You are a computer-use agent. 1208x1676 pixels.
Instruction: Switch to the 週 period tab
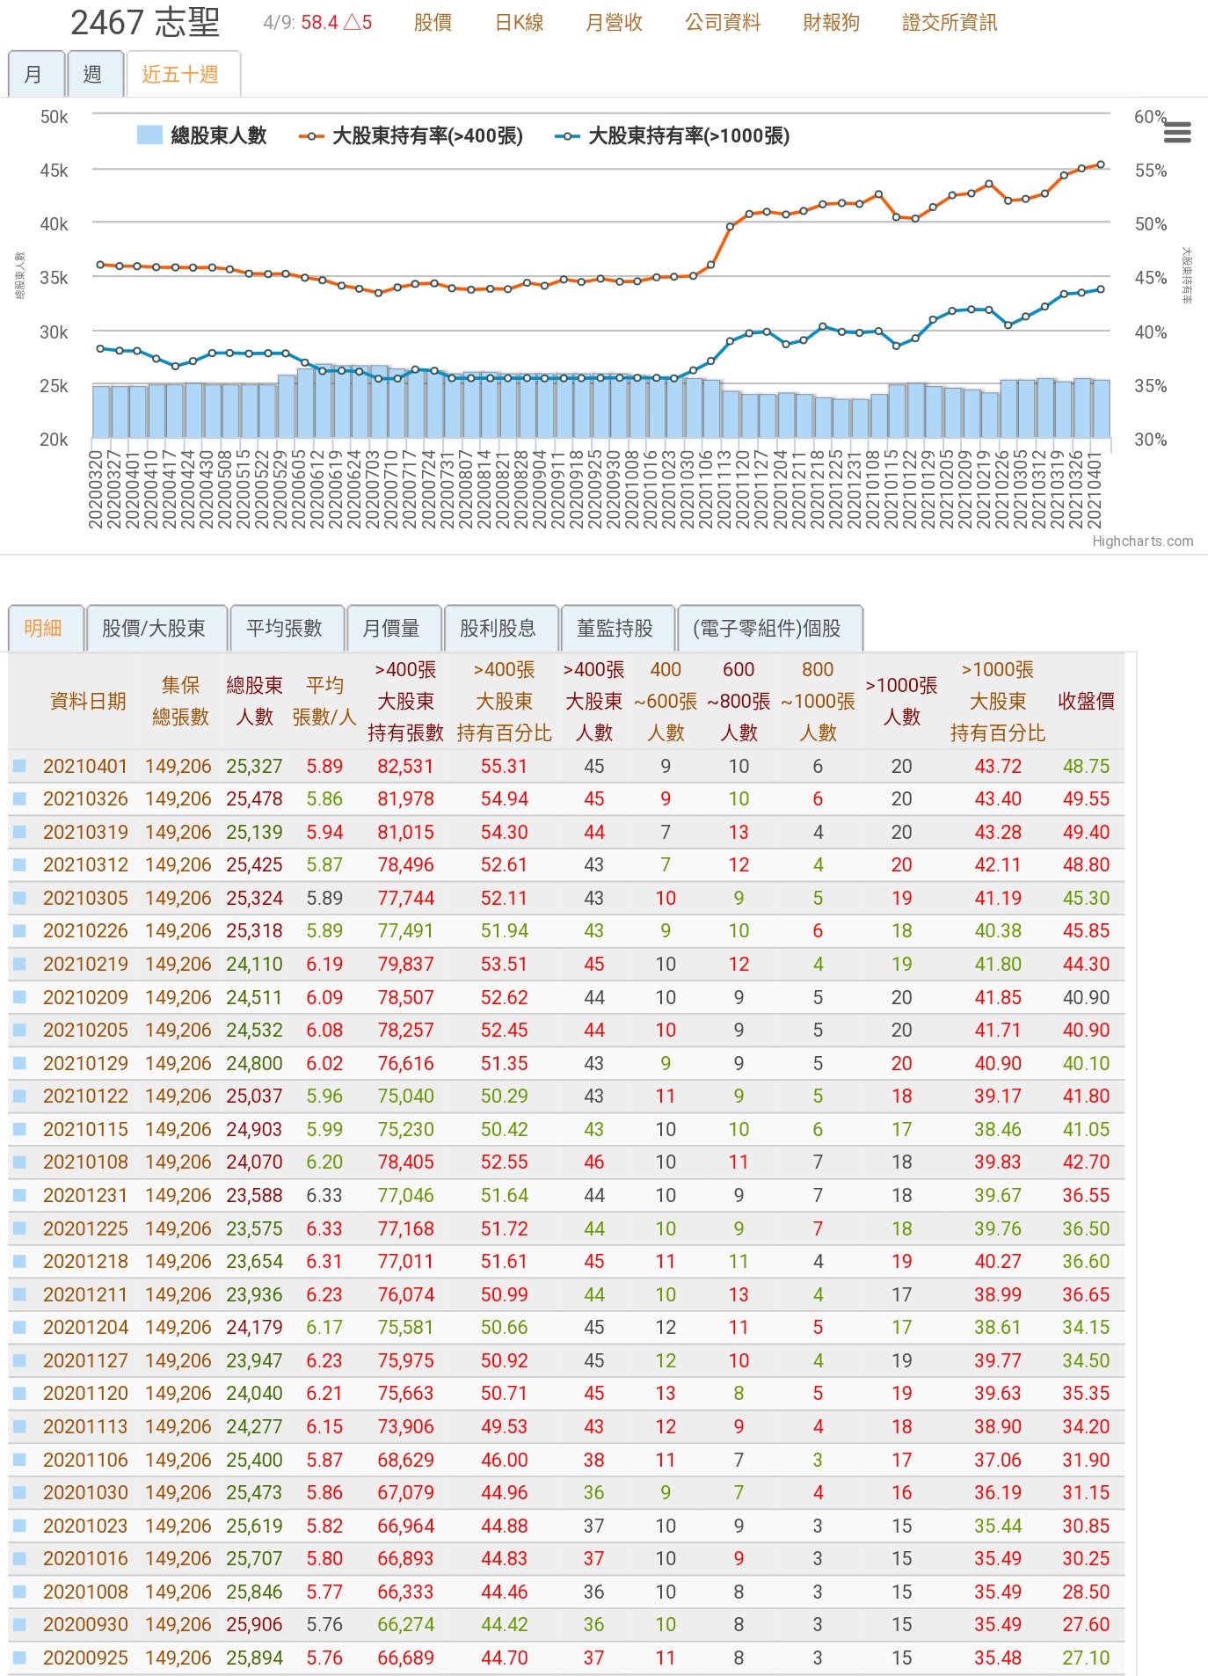tap(93, 75)
